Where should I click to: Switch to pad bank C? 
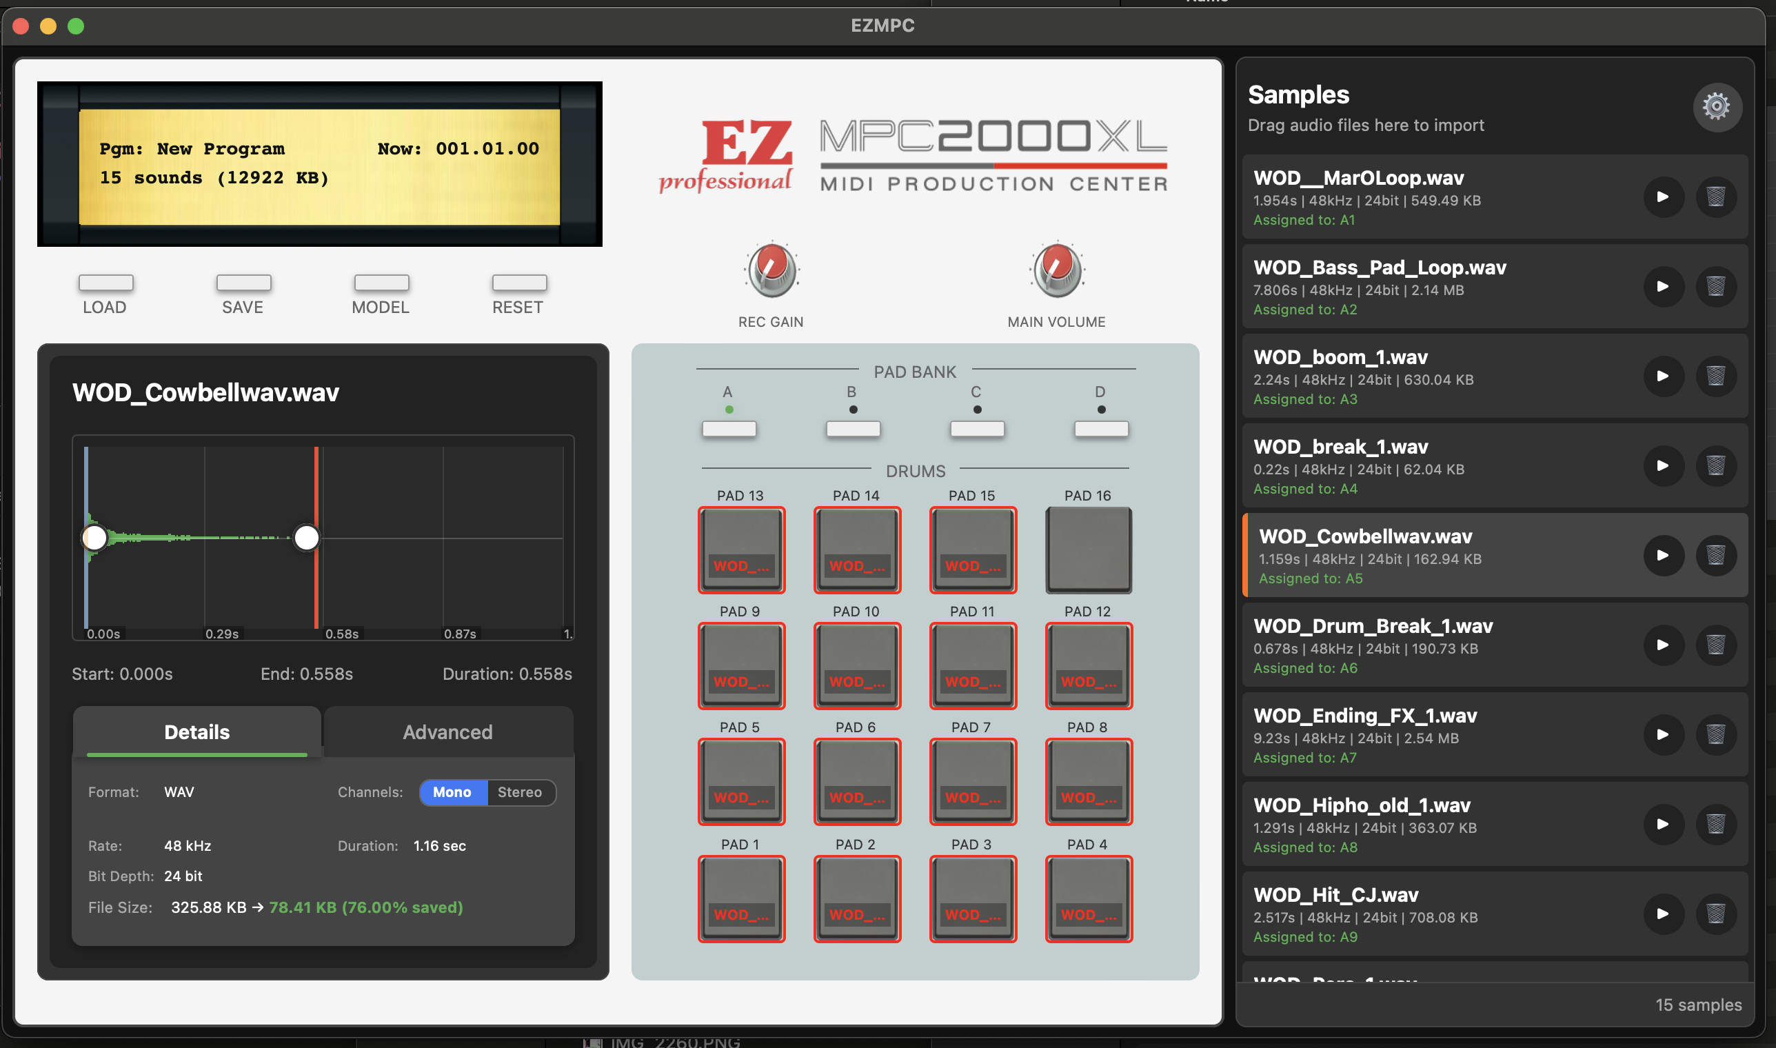point(978,429)
